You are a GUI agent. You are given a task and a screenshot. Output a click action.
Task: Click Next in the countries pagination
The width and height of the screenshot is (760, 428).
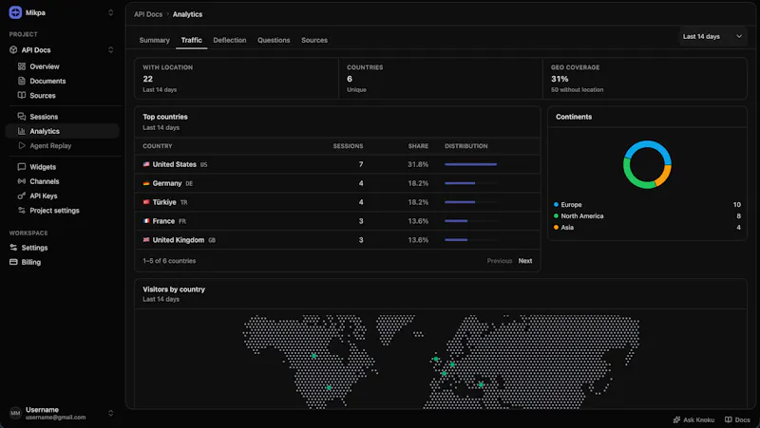tap(525, 261)
